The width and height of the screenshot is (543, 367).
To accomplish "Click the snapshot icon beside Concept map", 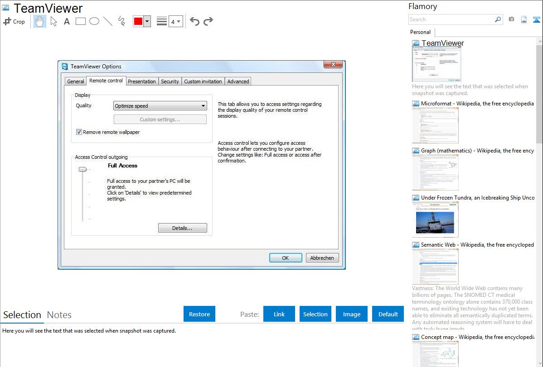I will (x=416, y=337).
